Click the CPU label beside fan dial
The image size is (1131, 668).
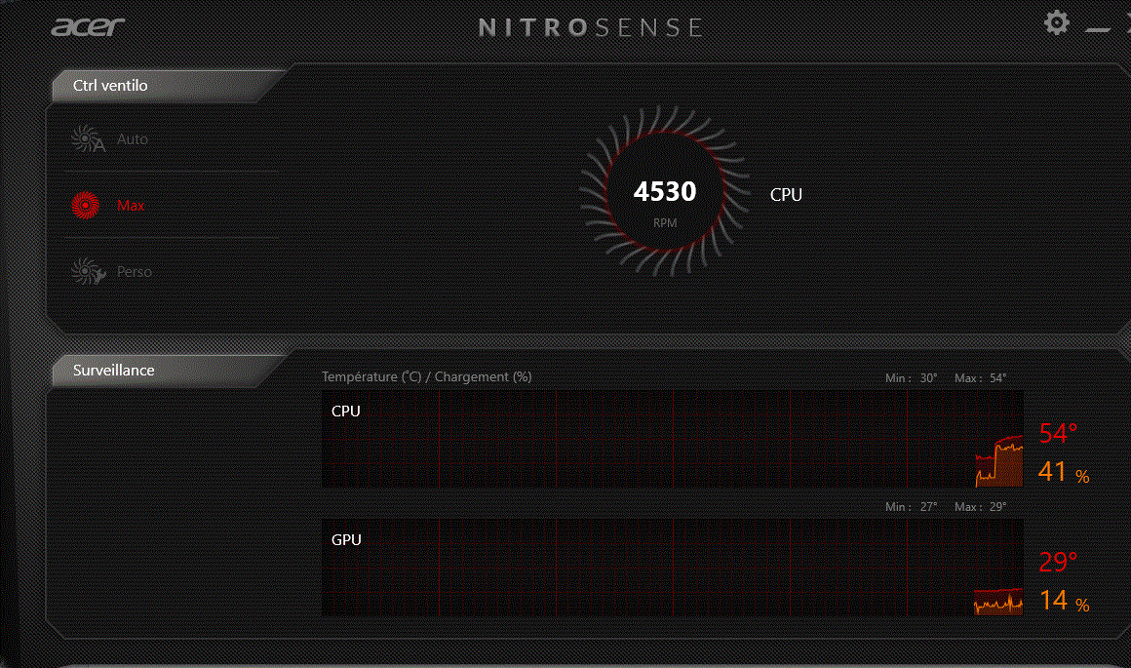(x=786, y=195)
